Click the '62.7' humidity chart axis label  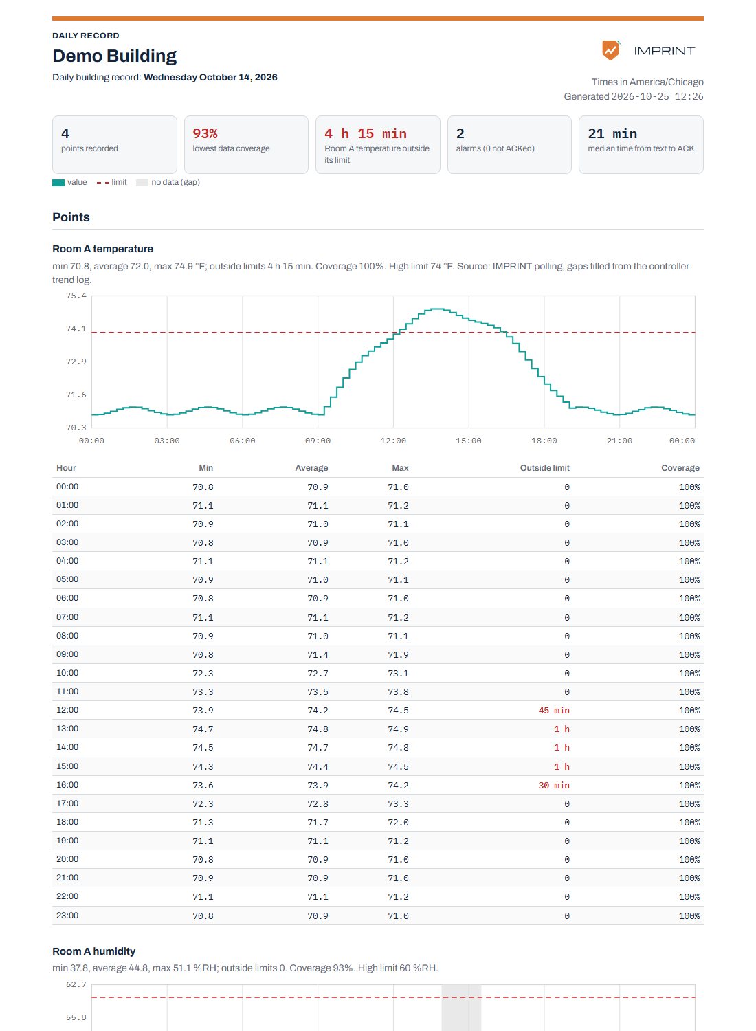76,985
